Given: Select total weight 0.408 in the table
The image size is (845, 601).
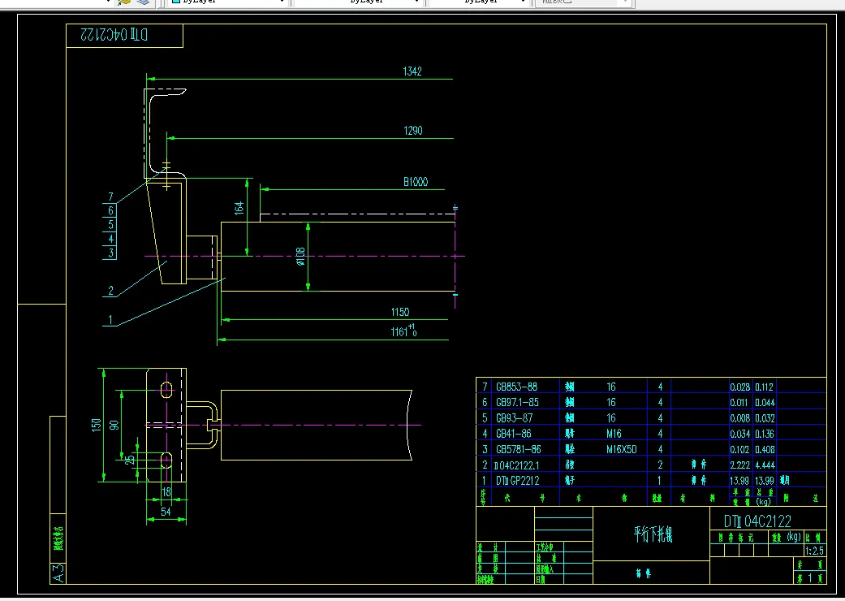Looking at the screenshot, I should click(x=765, y=450).
